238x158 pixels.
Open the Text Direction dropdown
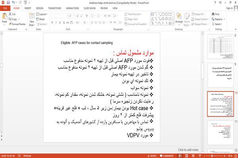point(133,14)
